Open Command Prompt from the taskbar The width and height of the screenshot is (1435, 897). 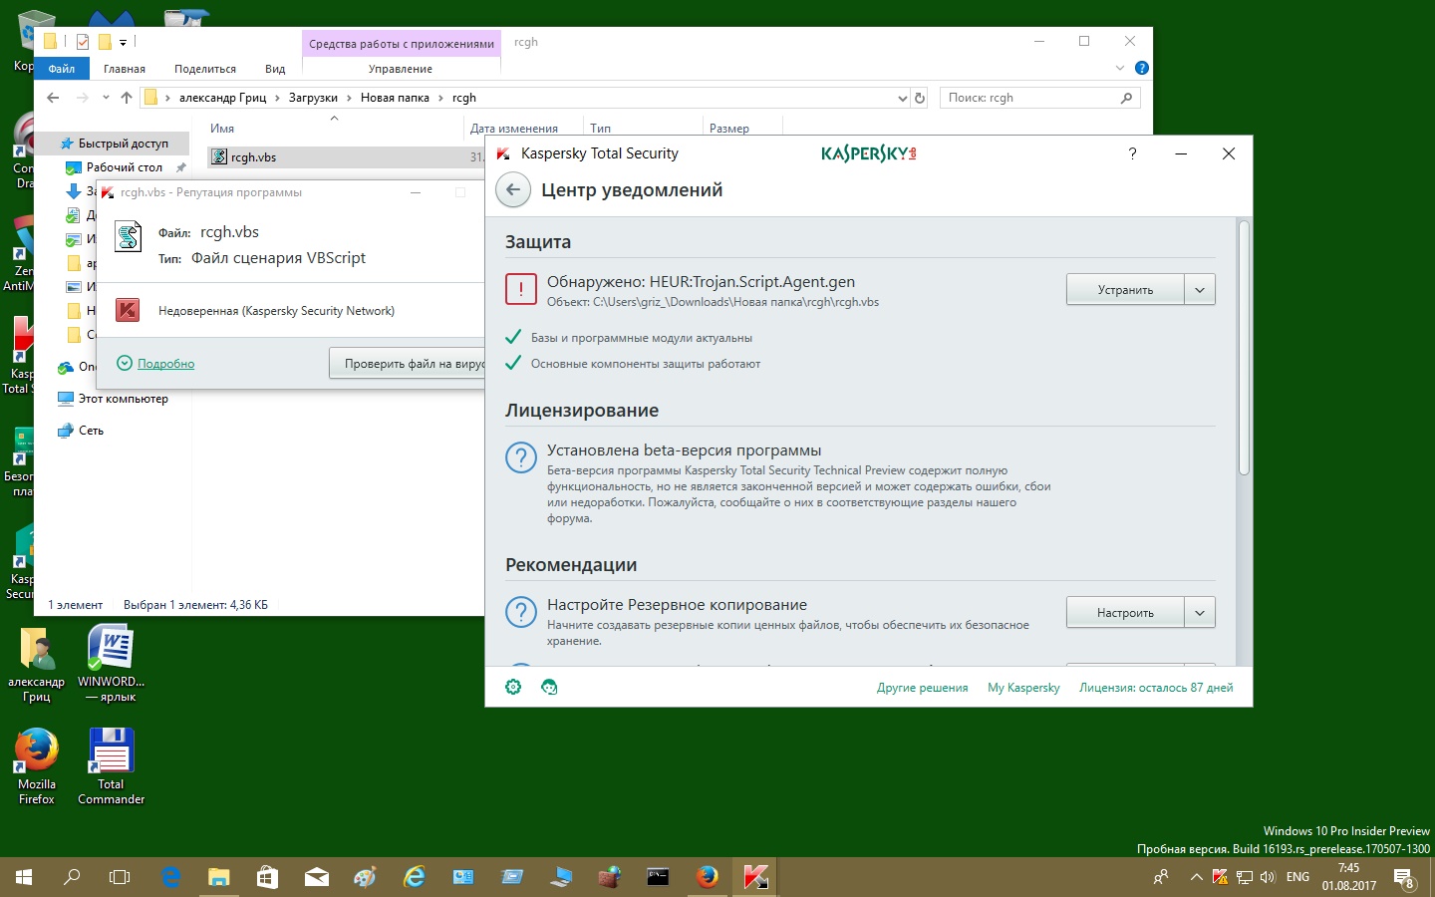tap(658, 877)
